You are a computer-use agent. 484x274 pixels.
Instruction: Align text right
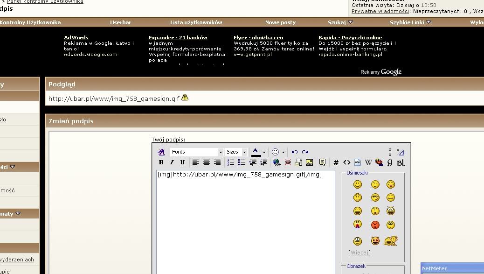click(217, 162)
